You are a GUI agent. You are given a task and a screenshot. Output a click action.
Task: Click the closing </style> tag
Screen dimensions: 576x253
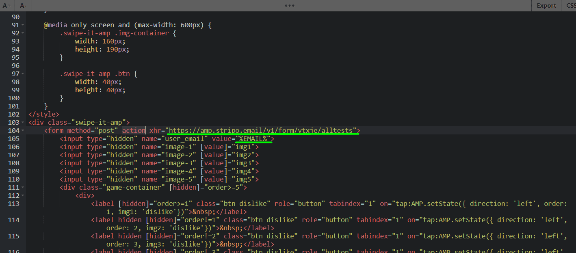(x=44, y=114)
